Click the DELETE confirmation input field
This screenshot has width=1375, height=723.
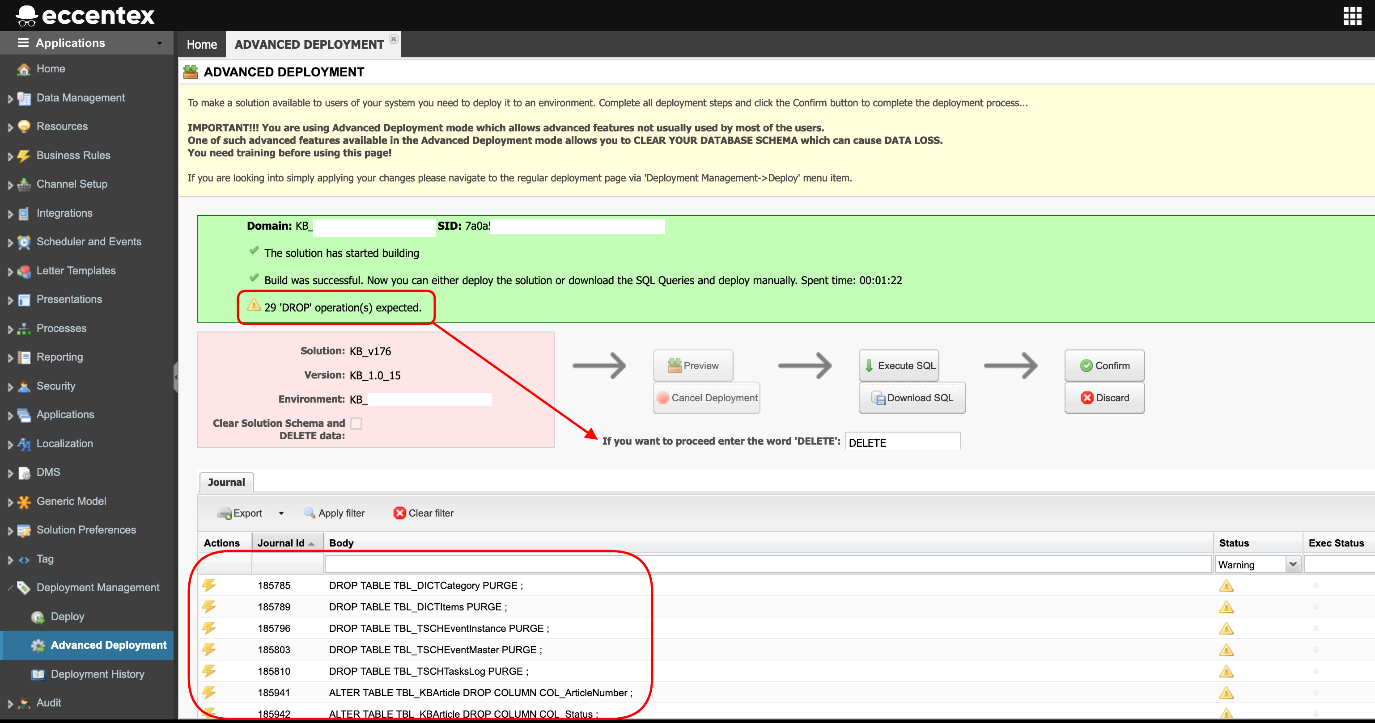[x=903, y=442]
